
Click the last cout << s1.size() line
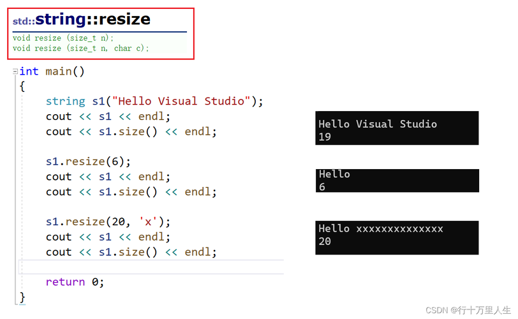pyautogui.click(x=131, y=252)
